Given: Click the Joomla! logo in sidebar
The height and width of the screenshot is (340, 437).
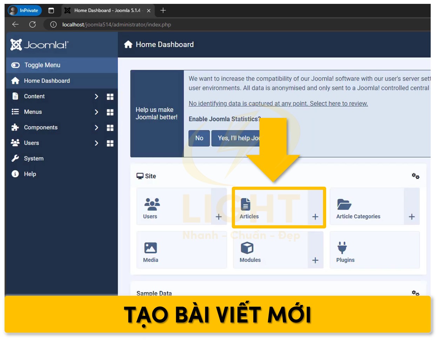Looking at the screenshot, I should [x=39, y=45].
